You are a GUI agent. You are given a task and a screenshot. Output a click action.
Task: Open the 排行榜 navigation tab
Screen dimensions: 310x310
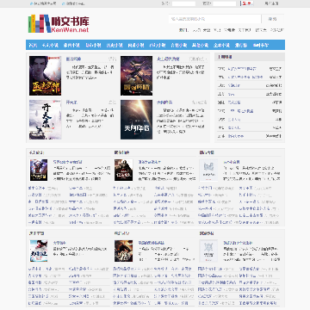click(241, 45)
